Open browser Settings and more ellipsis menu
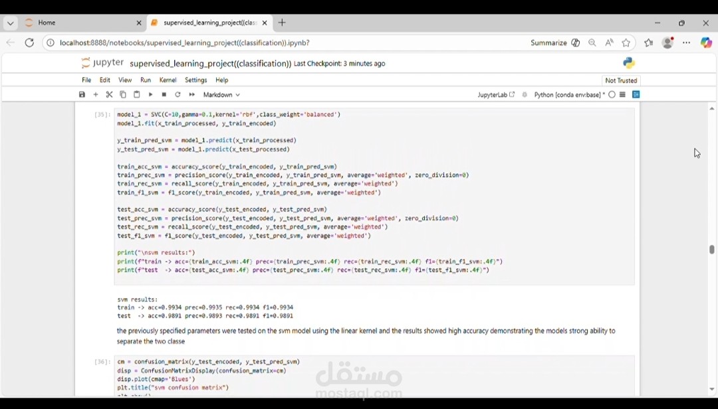Viewport: 718px width, 409px height. 686,42
